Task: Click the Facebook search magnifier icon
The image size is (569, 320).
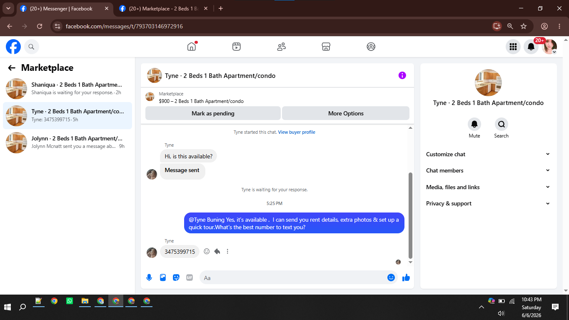Action: (32, 47)
